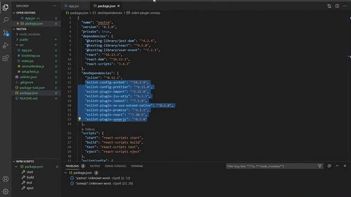
Task: Click the "jslint" dependency line
Action: [x=104, y=78]
